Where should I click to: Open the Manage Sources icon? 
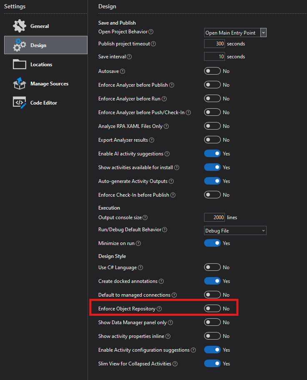pos(19,83)
